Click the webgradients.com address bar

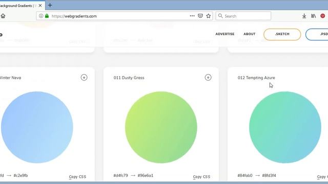tap(125, 16)
